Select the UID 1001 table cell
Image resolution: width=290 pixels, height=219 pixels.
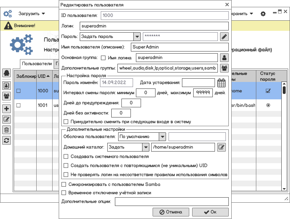(44, 105)
